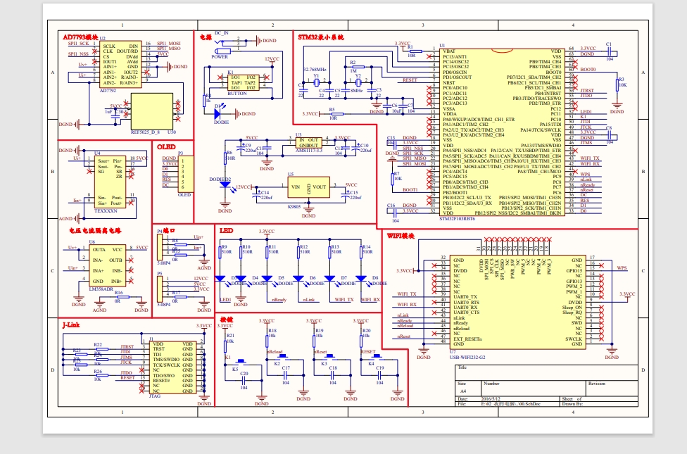687x454 pixels.
Task: Click the "STM32F103RBT6" part label
Action: pos(457,218)
